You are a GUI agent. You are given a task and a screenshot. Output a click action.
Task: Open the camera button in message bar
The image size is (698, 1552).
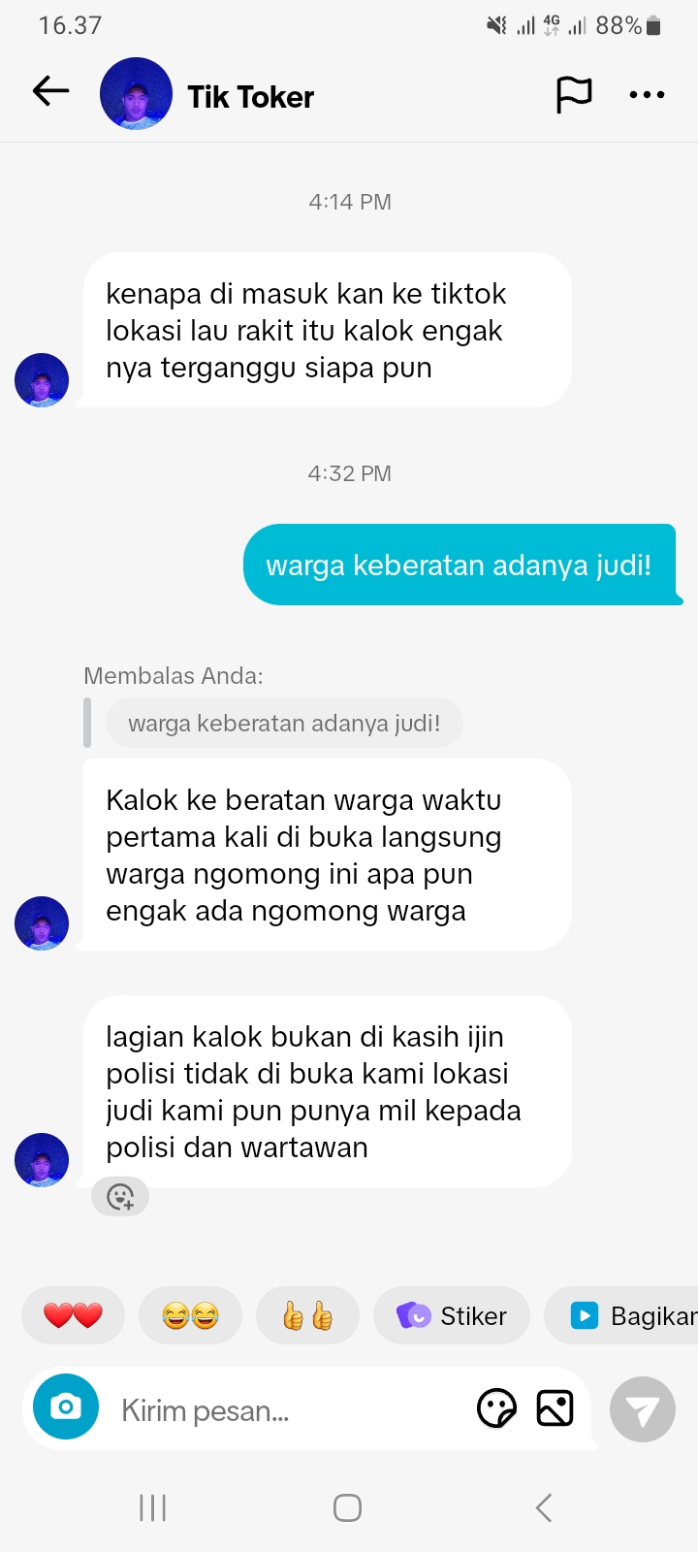66,1406
